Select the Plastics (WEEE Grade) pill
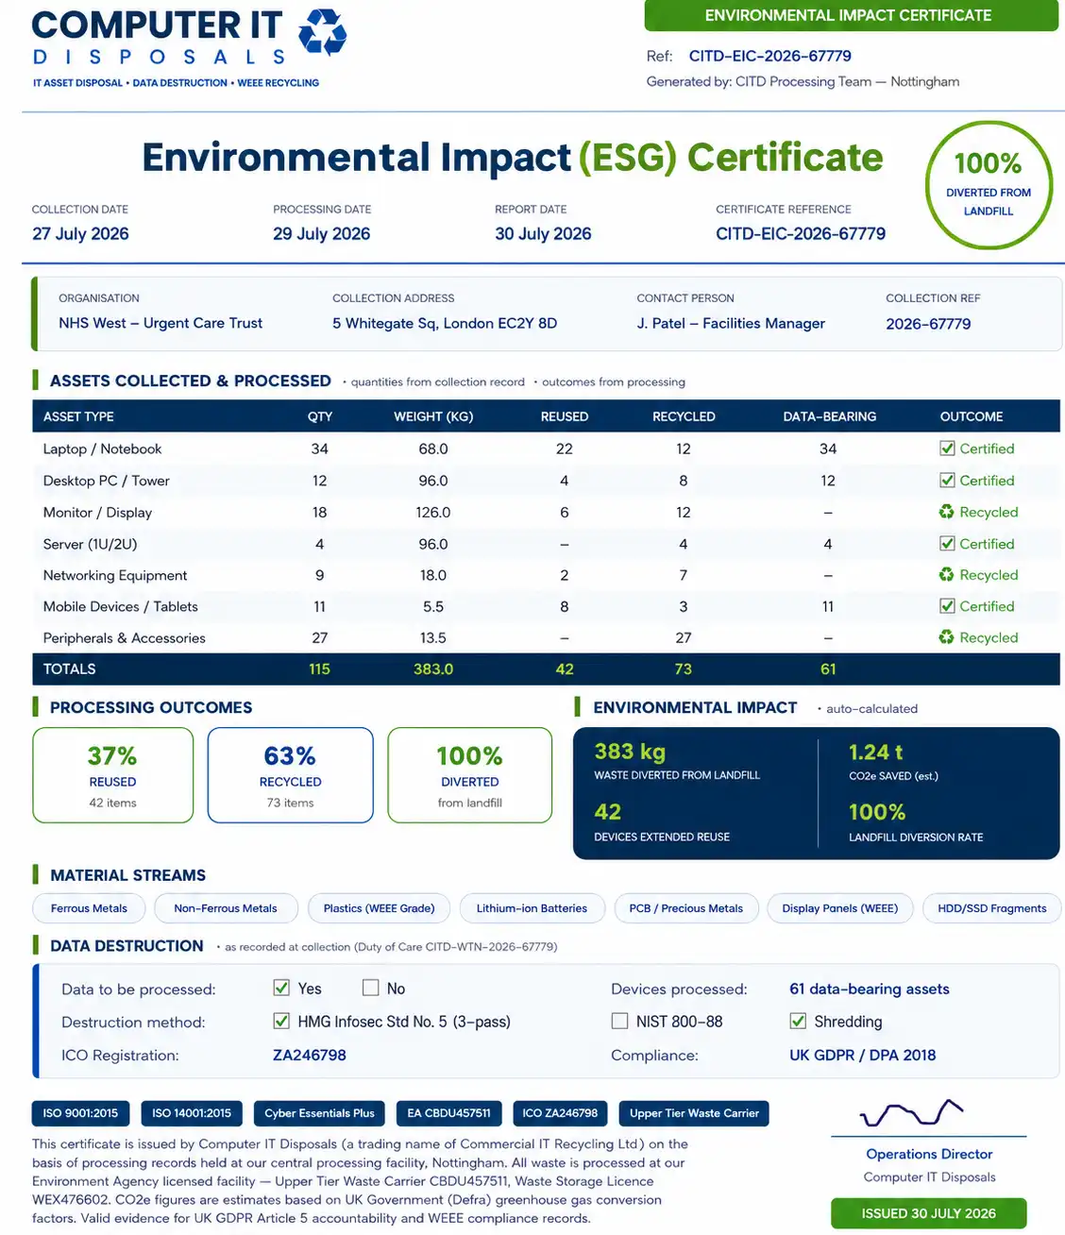The image size is (1065, 1235). pyautogui.click(x=379, y=908)
